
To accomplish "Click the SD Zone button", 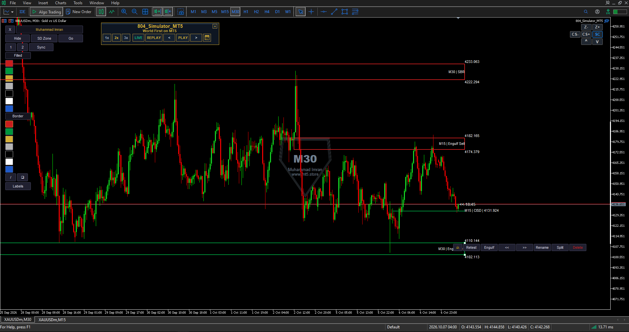I will tap(44, 38).
